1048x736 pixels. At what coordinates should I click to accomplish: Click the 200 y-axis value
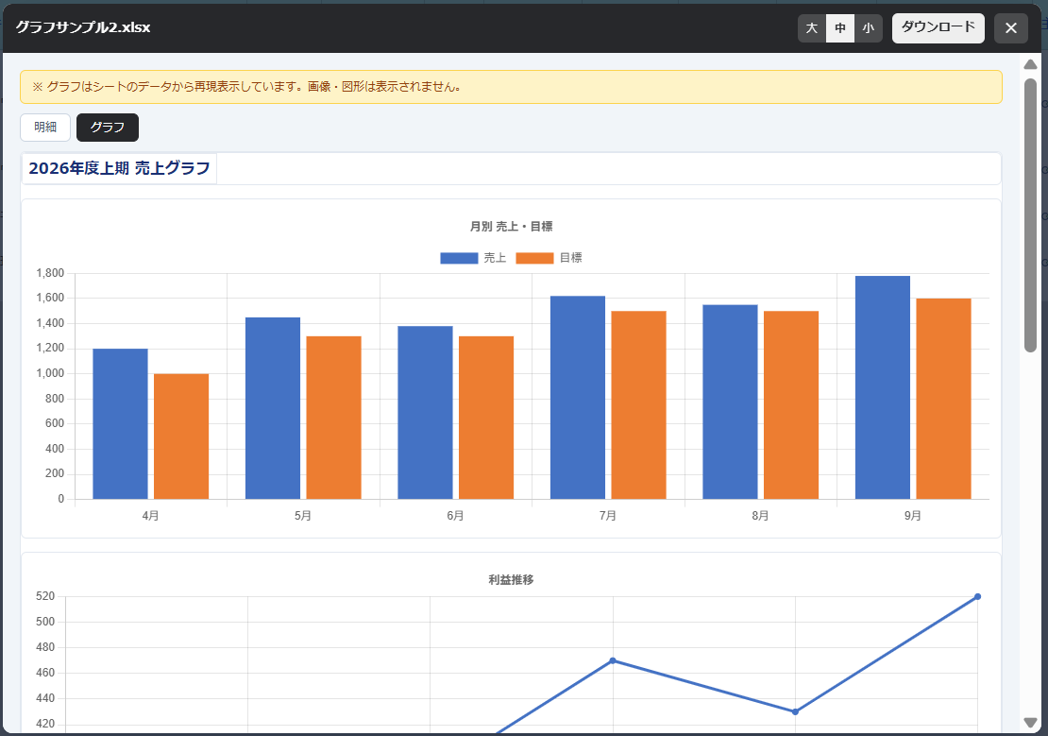55,473
